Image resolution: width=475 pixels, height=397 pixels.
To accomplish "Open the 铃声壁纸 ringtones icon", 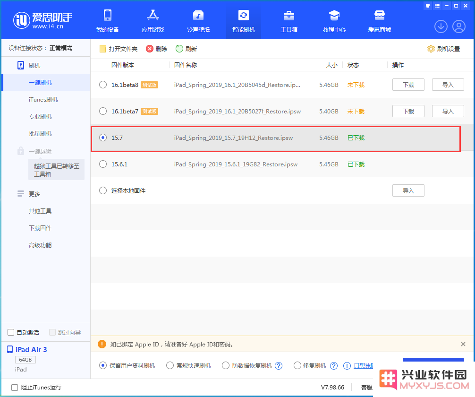I will tap(198, 15).
